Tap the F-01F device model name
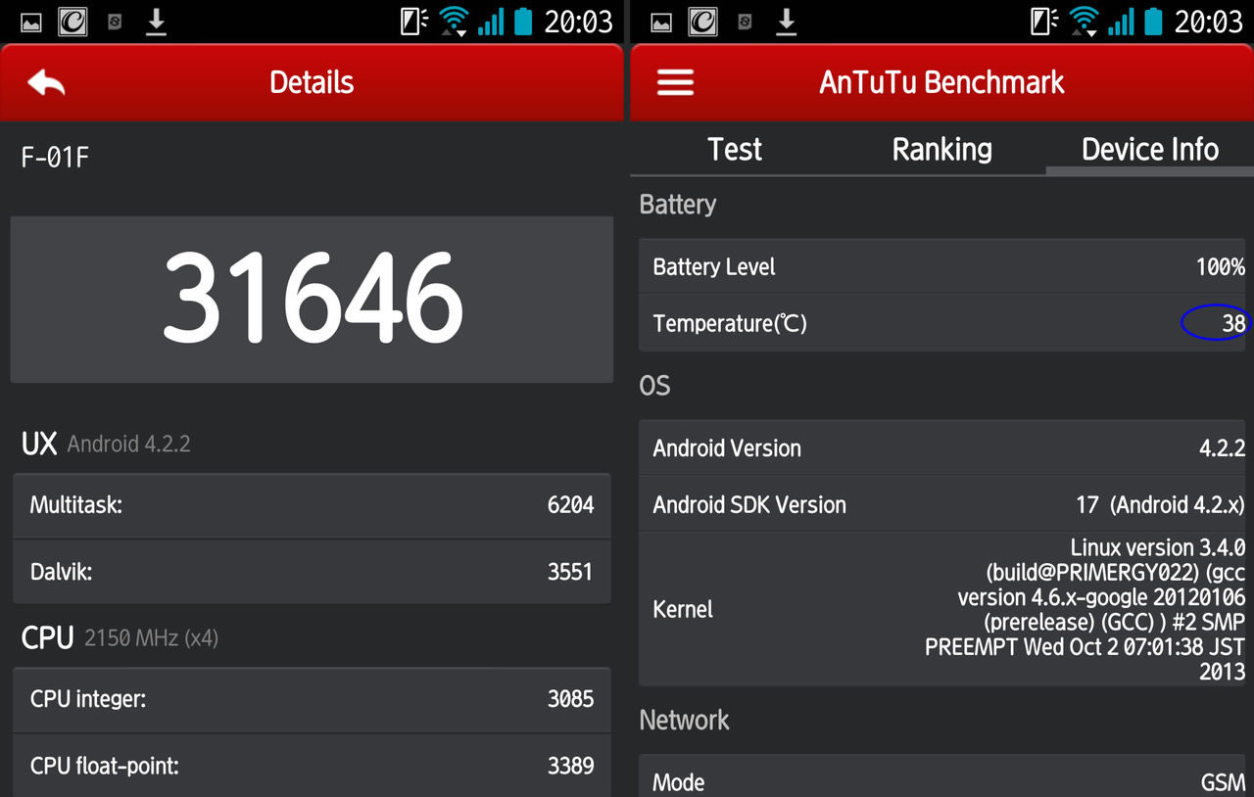This screenshot has width=1254, height=797. [x=55, y=158]
